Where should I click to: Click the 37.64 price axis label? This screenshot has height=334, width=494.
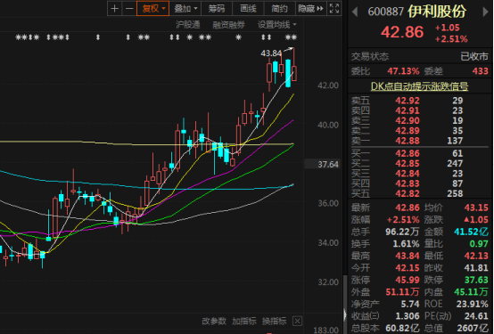point(328,164)
